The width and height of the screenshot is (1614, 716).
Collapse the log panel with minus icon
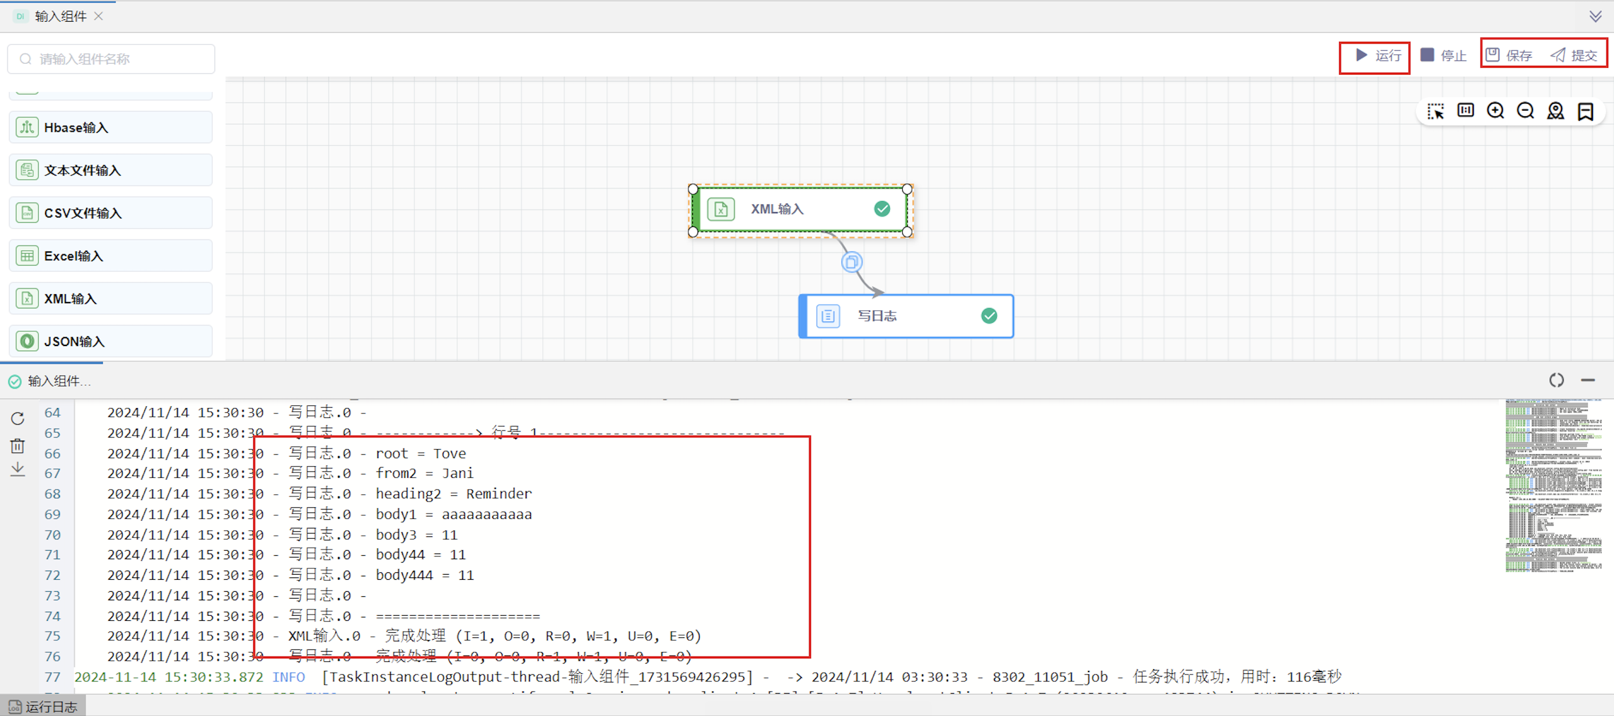tap(1588, 380)
